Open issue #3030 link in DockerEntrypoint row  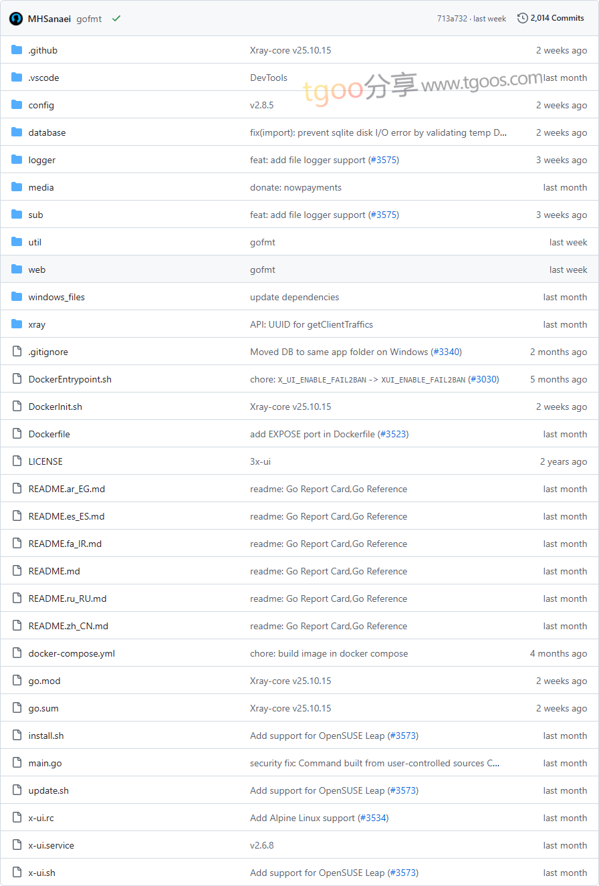pos(483,379)
